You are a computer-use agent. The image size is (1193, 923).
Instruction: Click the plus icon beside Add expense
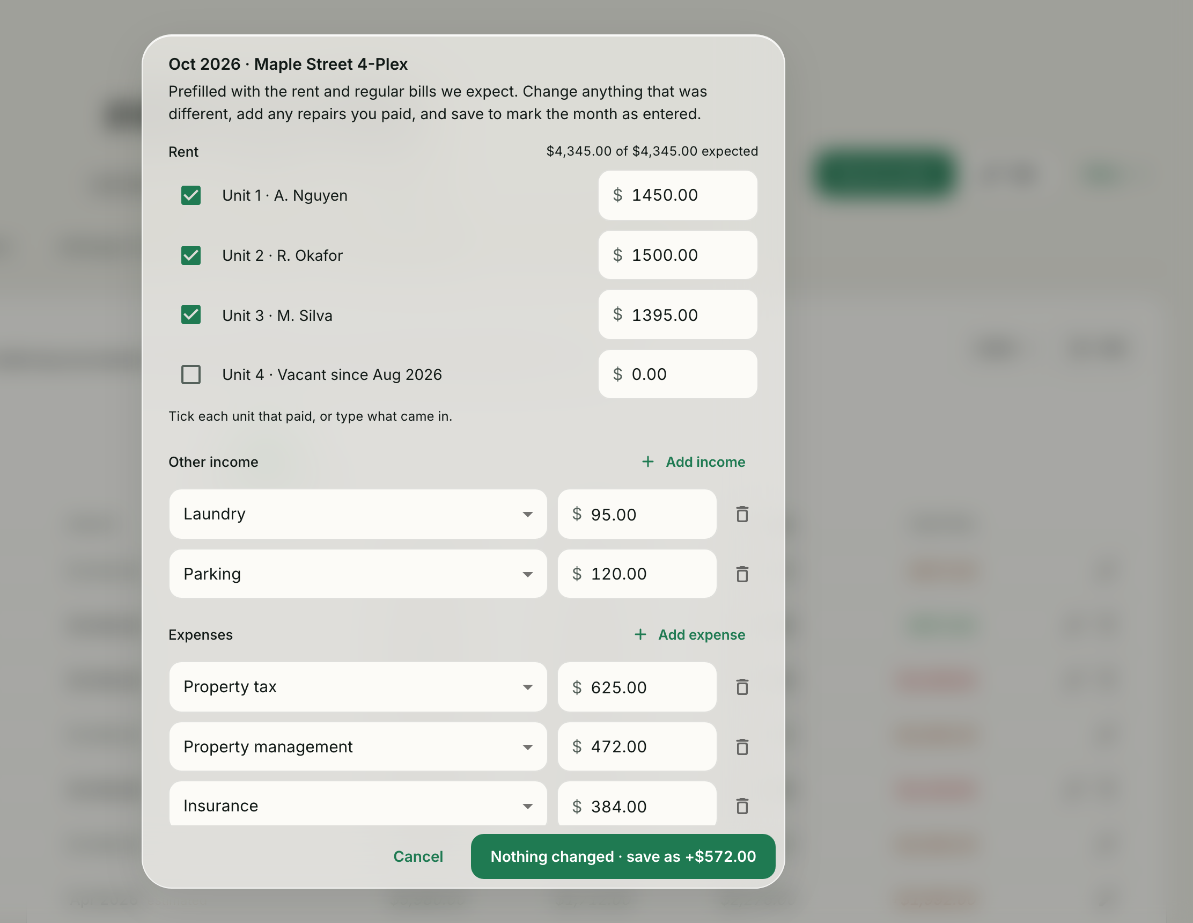point(640,634)
